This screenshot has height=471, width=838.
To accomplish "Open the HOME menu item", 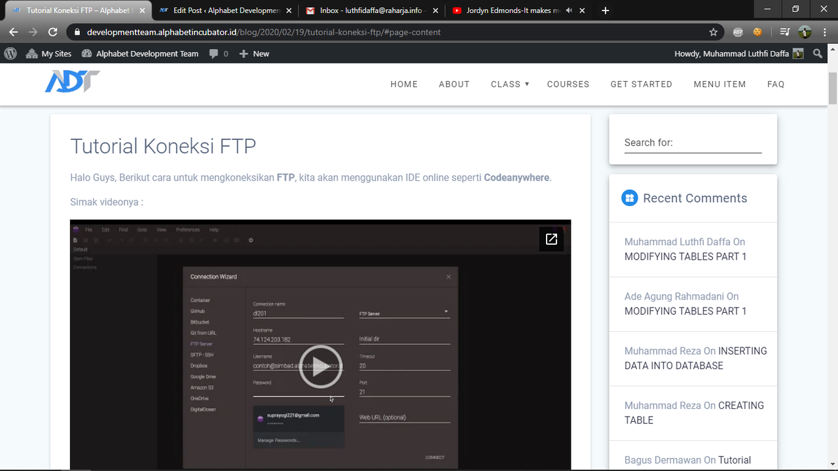I will 404,84.
